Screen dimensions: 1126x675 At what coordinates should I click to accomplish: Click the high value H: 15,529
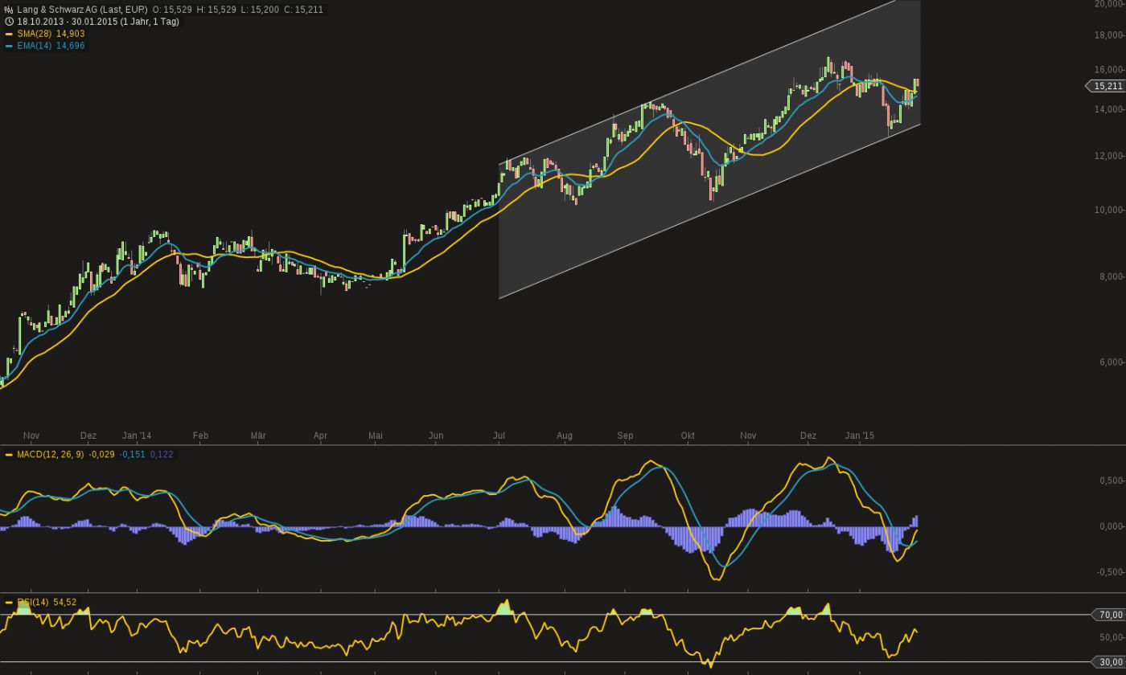[x=216, y=10]
